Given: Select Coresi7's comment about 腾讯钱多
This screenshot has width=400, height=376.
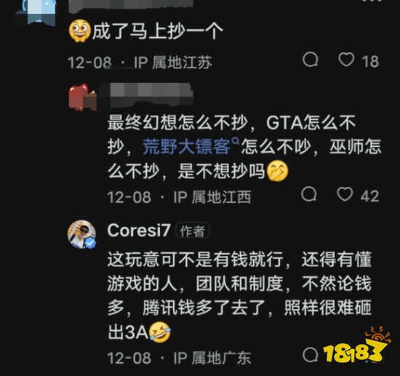Looking at the screenshot, I should [x=239, y=295].
